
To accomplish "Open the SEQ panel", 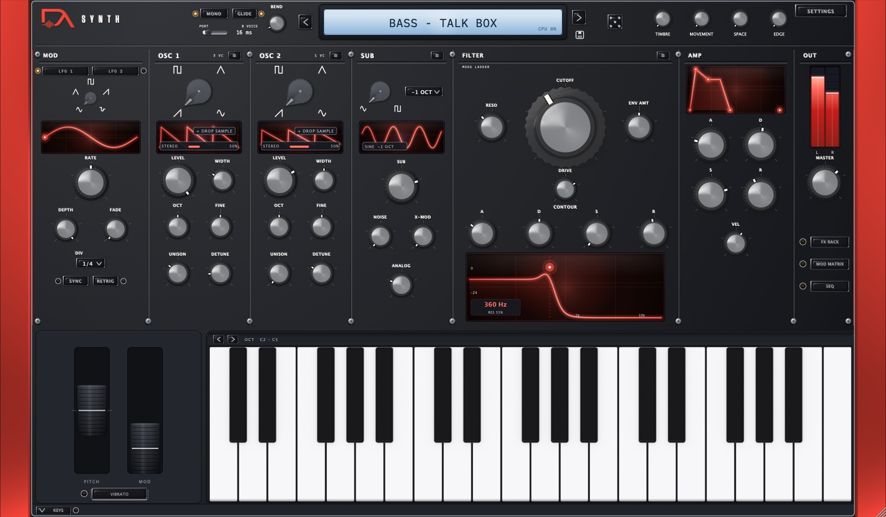I will point(830,286).
